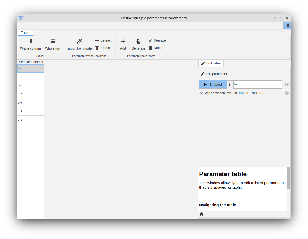308x239 pixels.
Task: Click the chevron arrow in the title bar
Action: pos(274,18)
